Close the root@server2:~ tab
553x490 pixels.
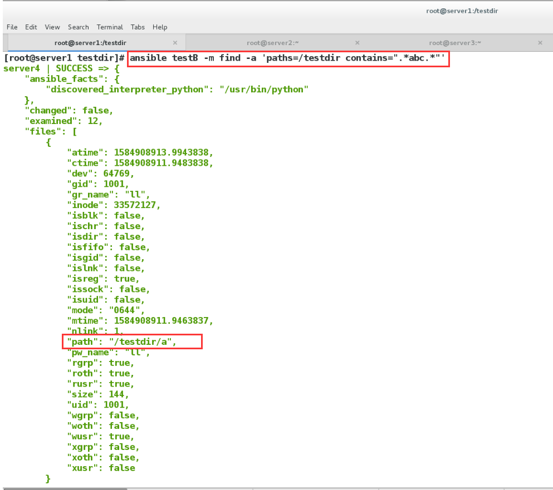point(358,43)
